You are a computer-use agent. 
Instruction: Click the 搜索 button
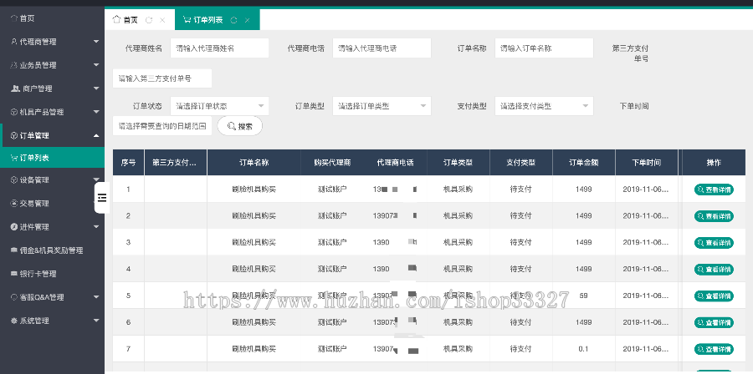tap(240, 126)
